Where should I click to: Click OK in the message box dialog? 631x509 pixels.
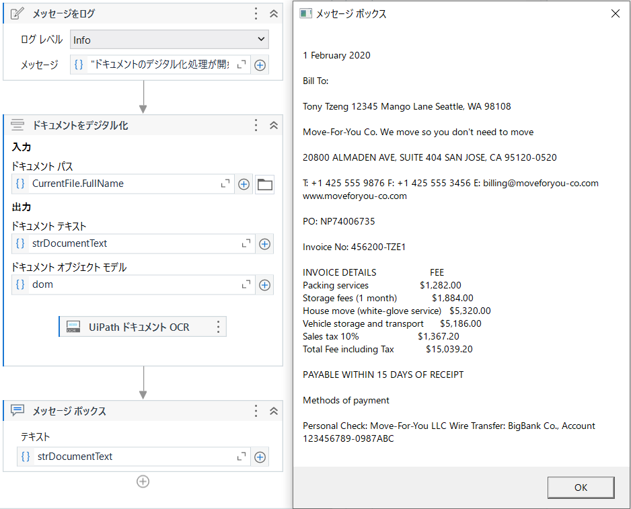[581, 487]
